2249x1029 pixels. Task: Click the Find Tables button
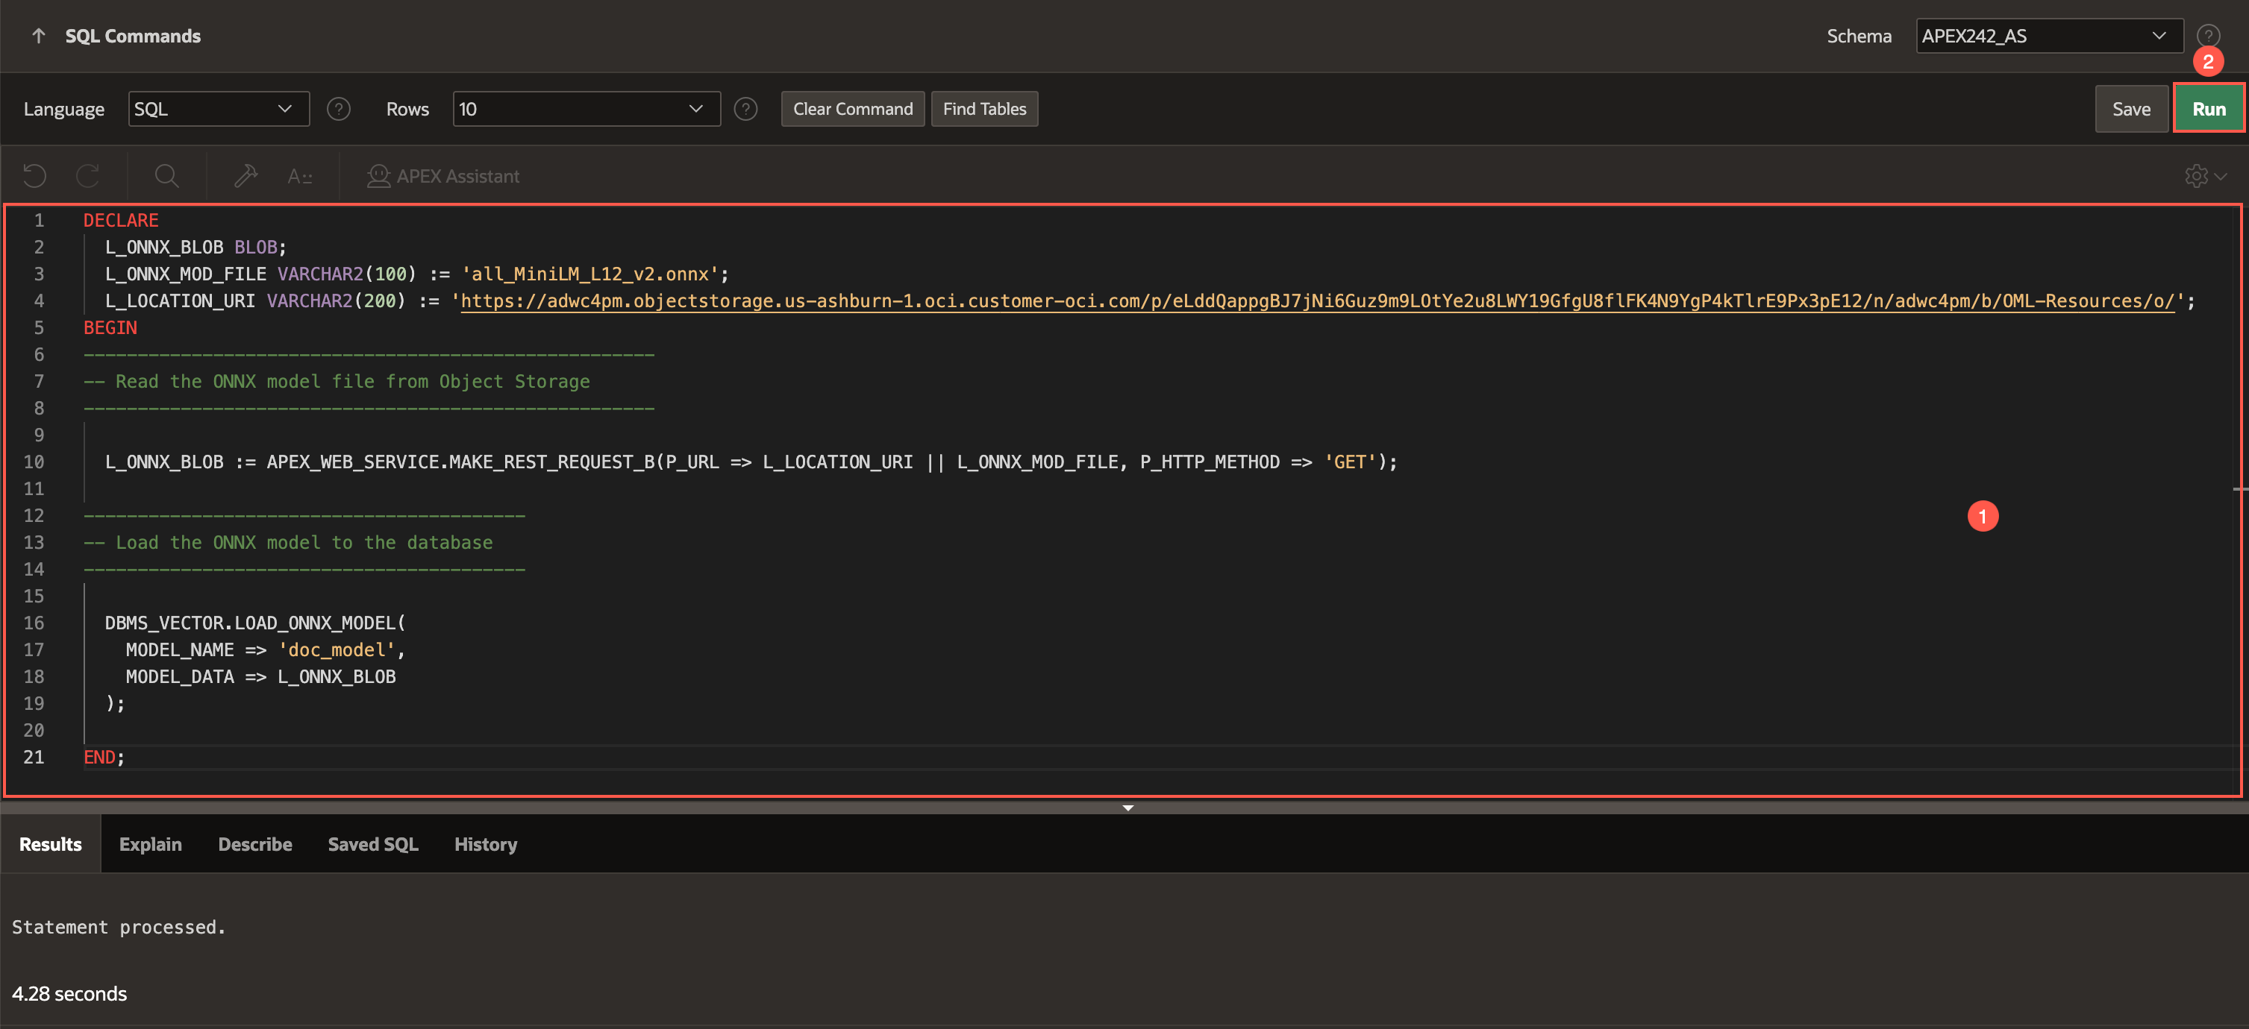(985, 109)
